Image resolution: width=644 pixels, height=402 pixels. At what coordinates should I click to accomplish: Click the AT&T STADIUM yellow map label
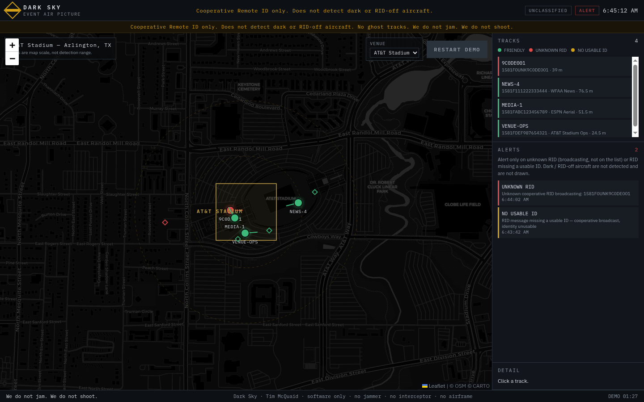click(220, 211)
